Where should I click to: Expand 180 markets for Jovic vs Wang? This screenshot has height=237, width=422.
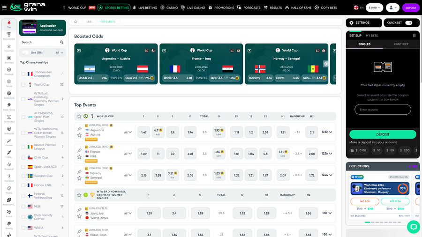(327, 213)
